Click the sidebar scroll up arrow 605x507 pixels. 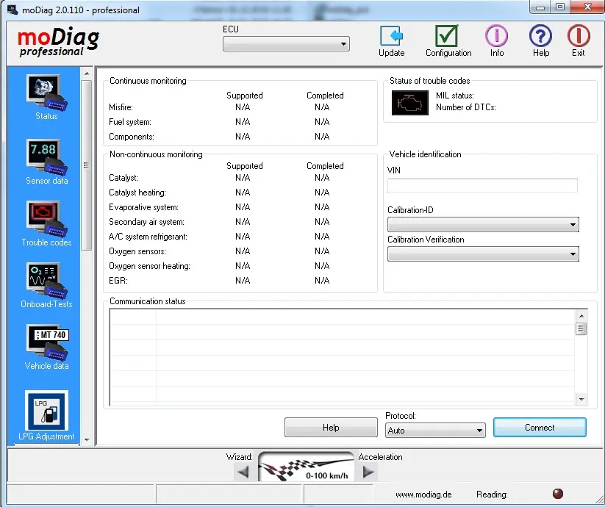click(87, 73)
